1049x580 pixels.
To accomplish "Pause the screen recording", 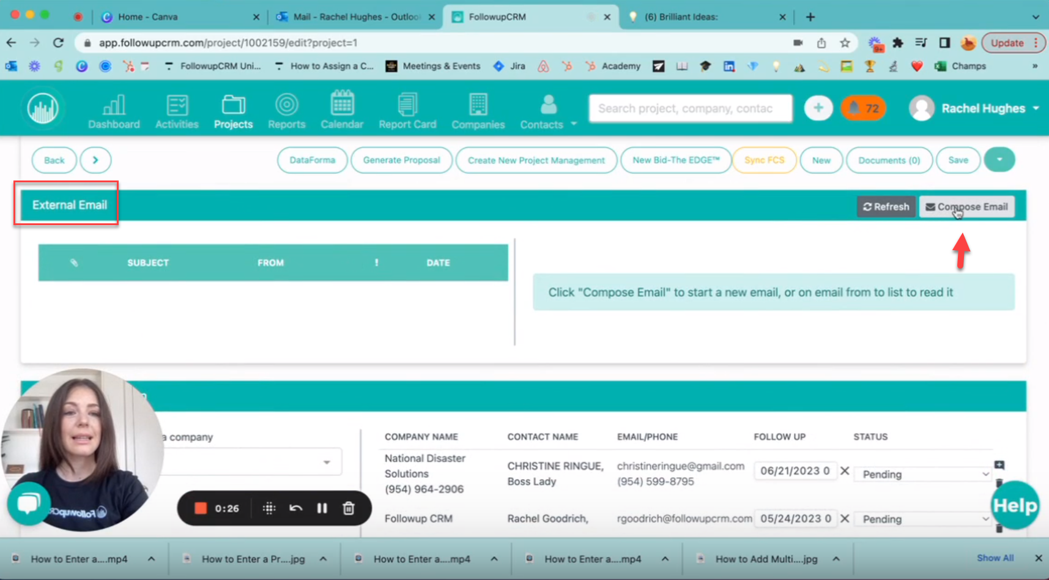I will (x=322, y=508).
